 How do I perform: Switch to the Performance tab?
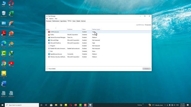pyautogui.click(x=56, y=21)
